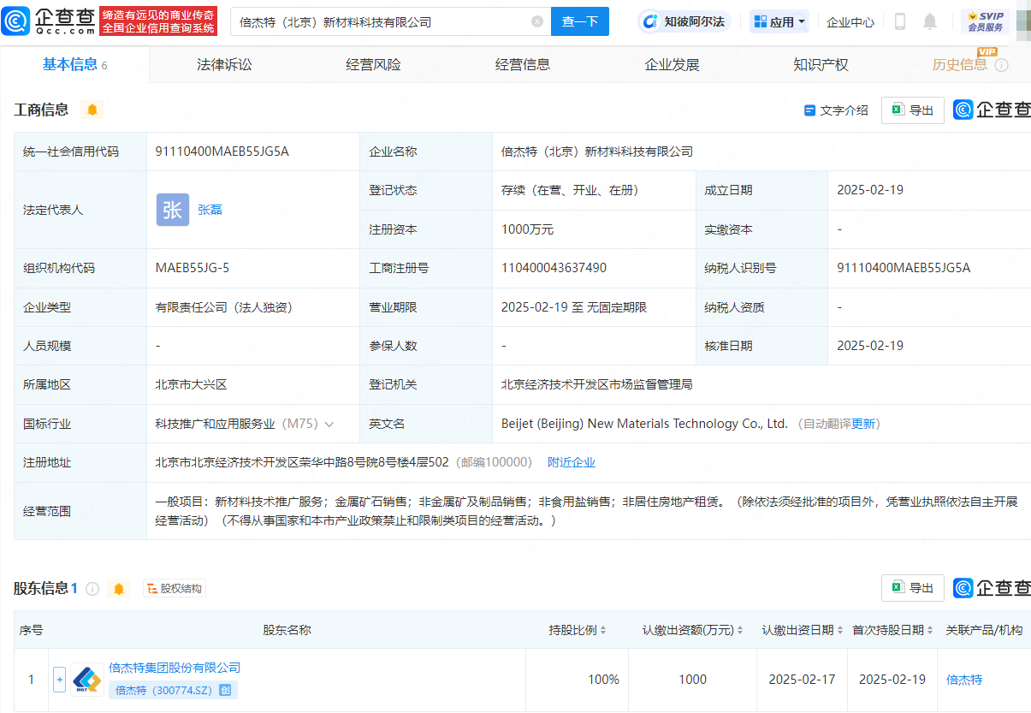Open the mobile app icon in header
The image size is (1031, 713).
point(899,21)
